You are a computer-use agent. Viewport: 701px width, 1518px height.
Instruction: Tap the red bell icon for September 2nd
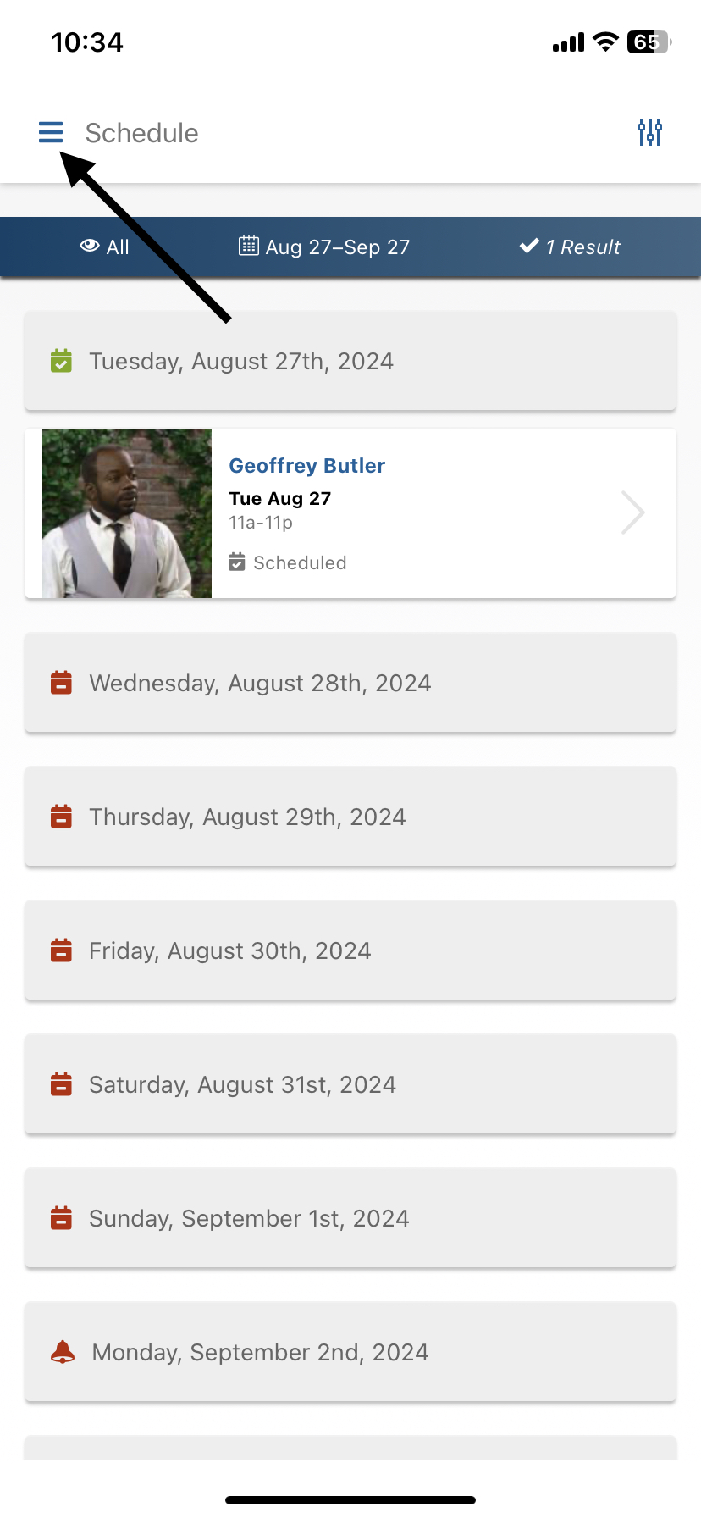tap(63, 1352)
